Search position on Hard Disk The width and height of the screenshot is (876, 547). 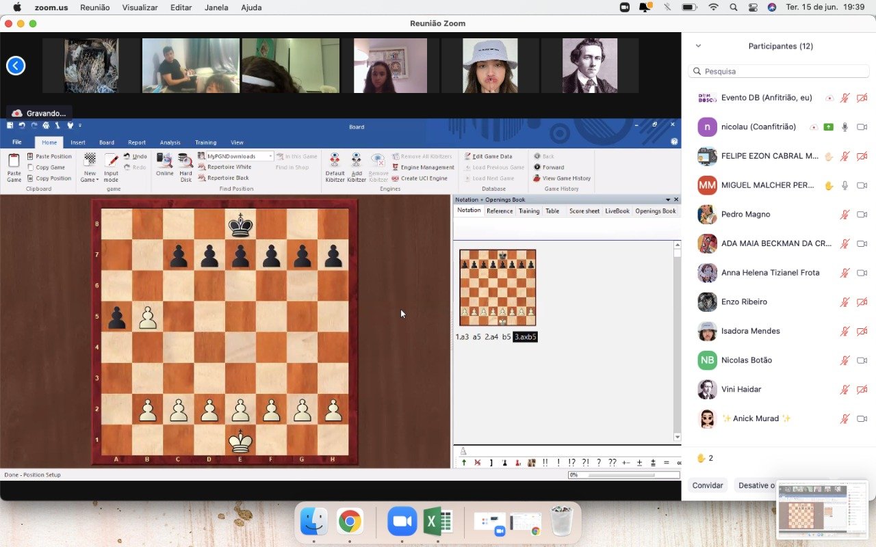[185, 168]
